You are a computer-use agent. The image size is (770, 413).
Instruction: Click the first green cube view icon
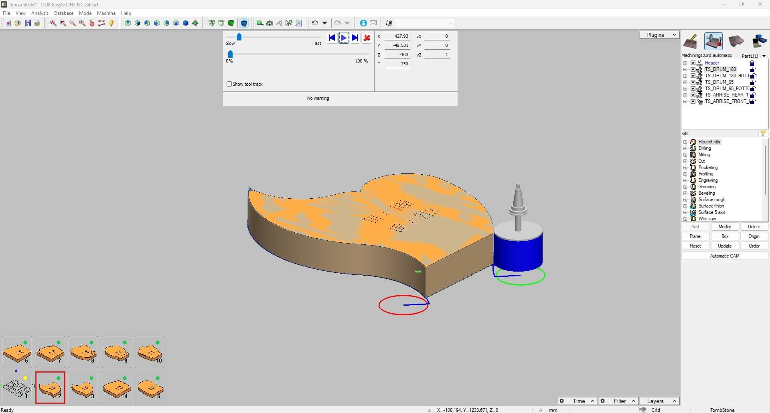[128, 23]
